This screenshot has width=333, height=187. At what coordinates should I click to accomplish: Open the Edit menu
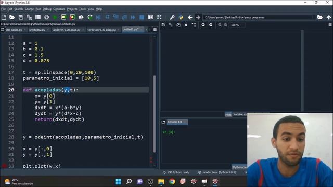click(10, 9)
